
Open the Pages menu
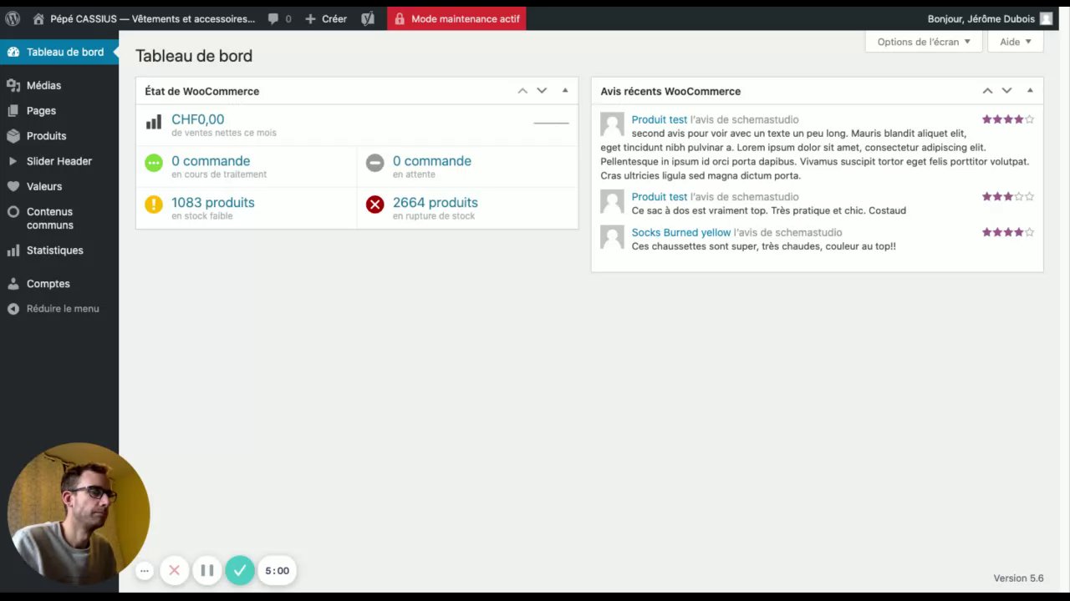pos(59,110)
